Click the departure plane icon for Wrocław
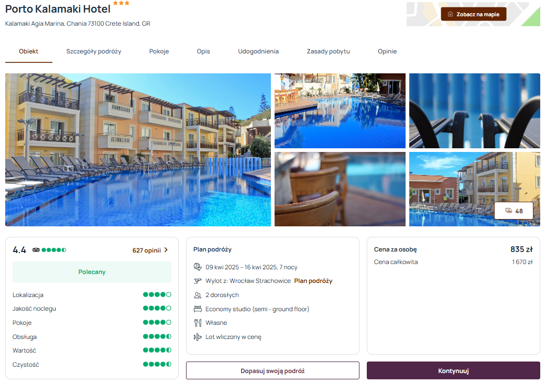This screenshot has width=546, height=383. (198, 281)
